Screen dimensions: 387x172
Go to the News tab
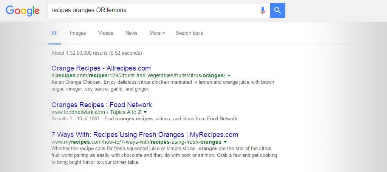click(131, 33)
